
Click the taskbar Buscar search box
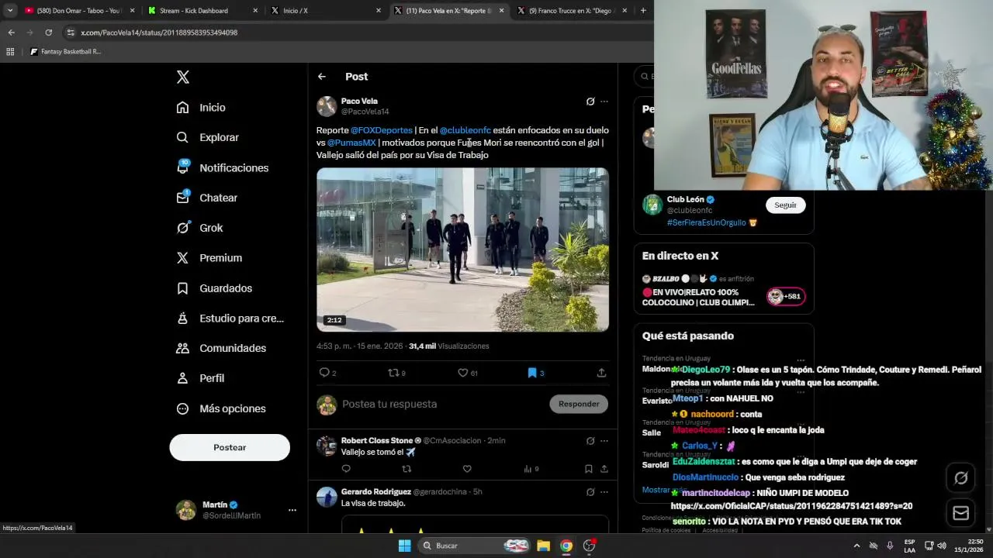pos(475,546)
